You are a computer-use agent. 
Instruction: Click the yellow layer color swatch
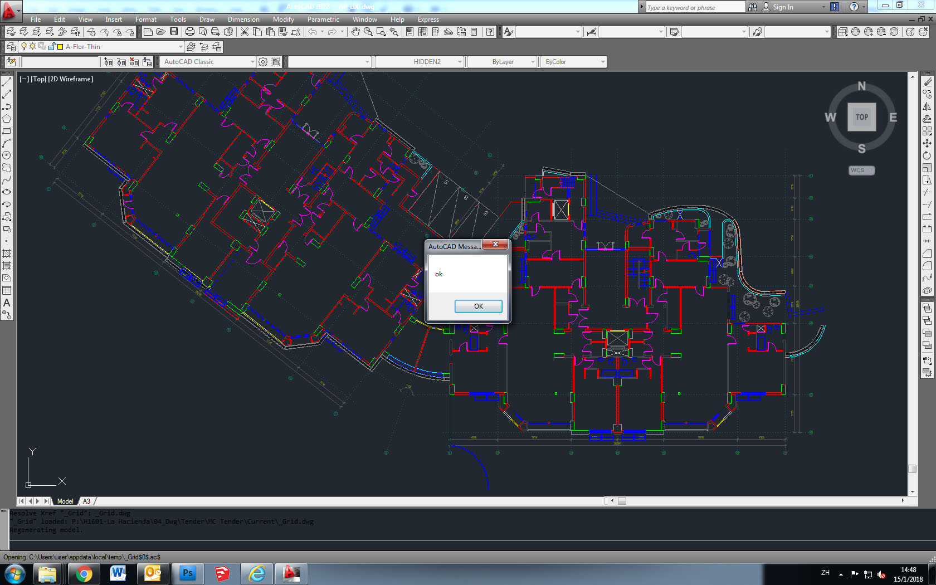(60, 47)
